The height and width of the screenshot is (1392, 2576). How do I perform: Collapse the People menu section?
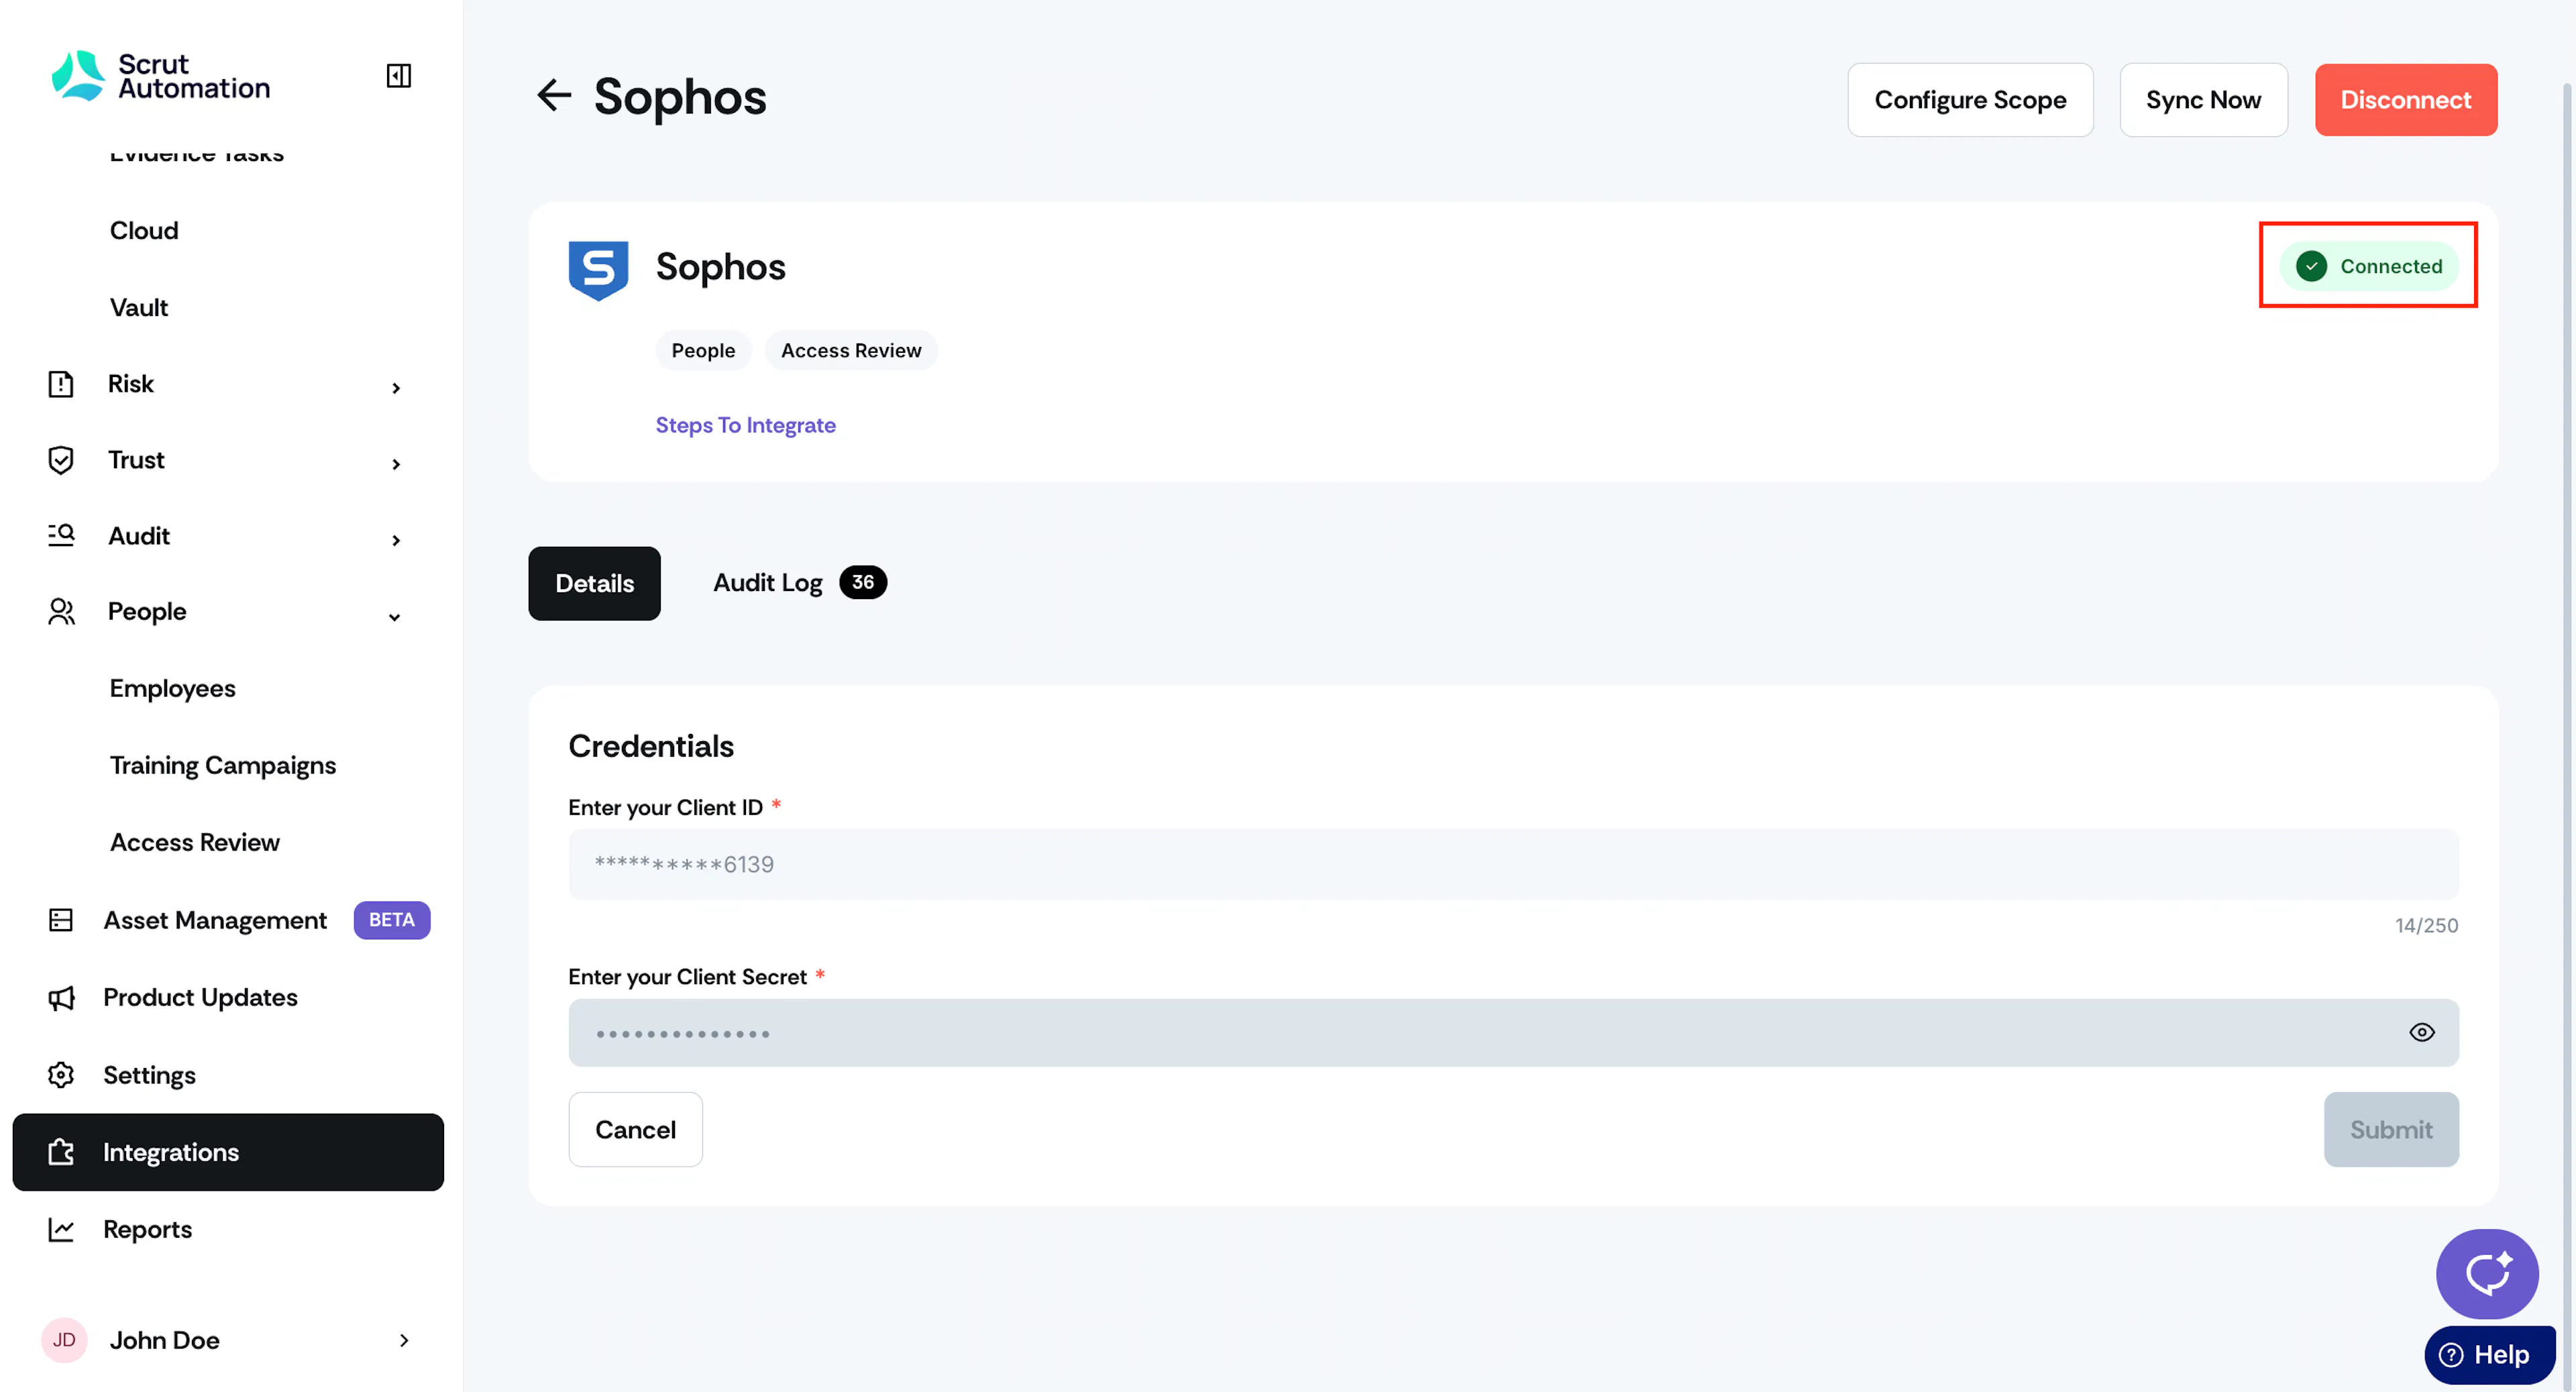(395, 616)
